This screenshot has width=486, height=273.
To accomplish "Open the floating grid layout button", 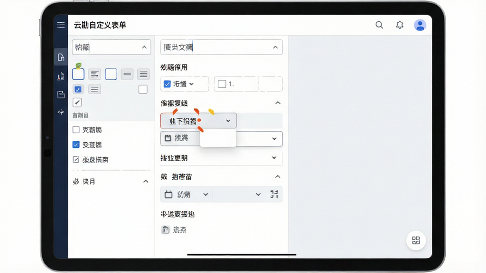I will point(416,240).
